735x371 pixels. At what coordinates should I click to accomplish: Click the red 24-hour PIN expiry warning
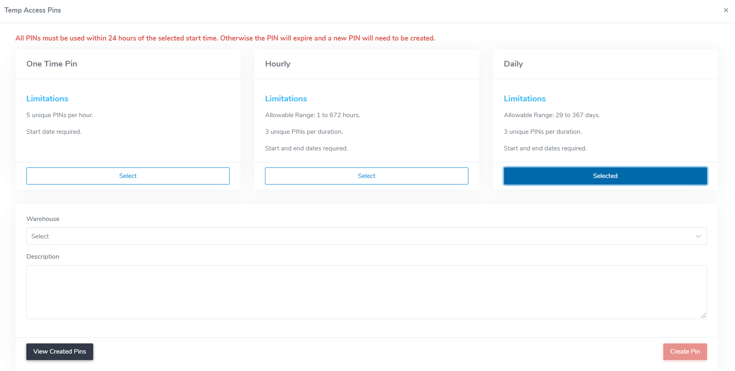point(225,38)
